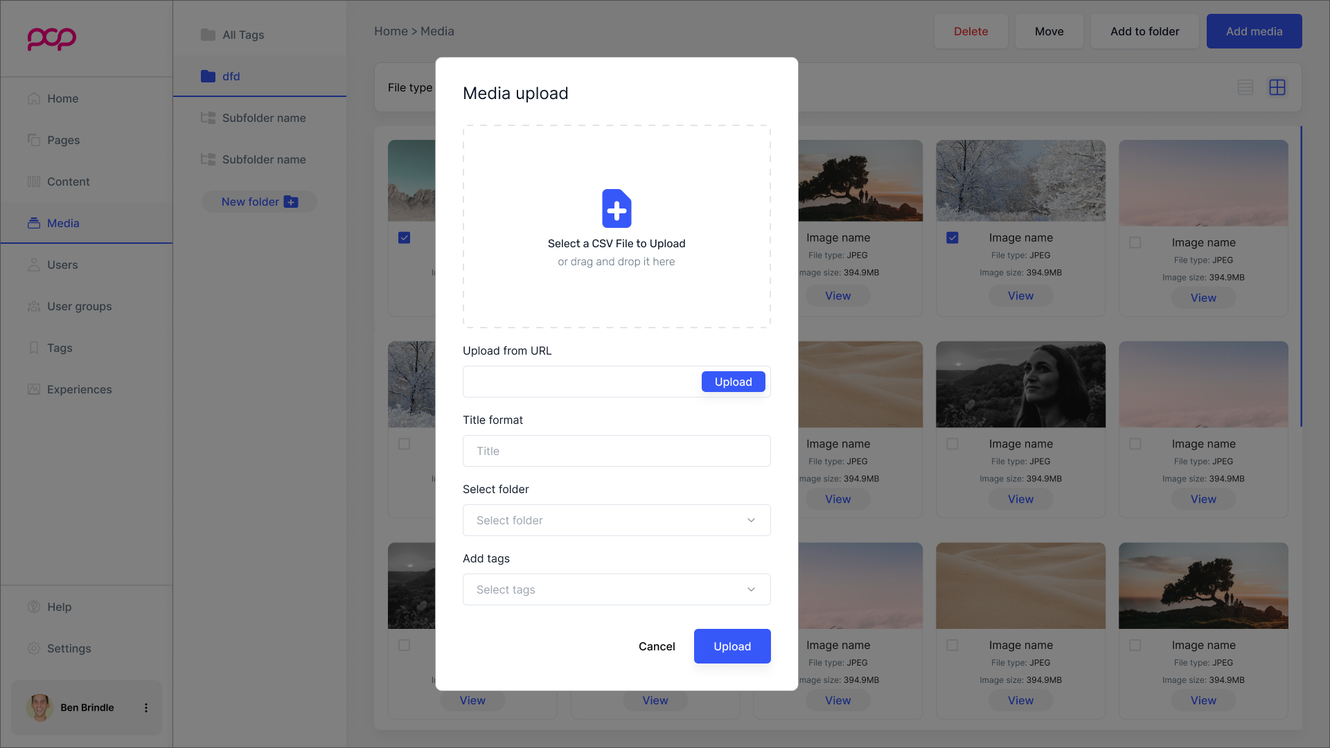1330x748 pixels.
Task: Click the PCP logo
Action: tap(52, 38)
